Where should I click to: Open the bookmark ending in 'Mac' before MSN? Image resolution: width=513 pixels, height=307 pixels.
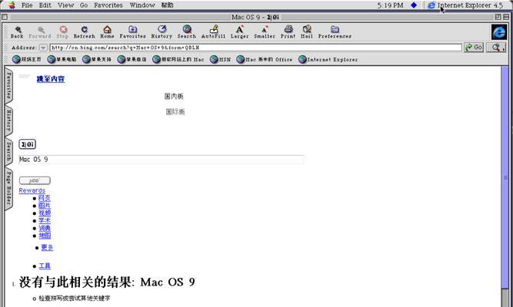178,59
